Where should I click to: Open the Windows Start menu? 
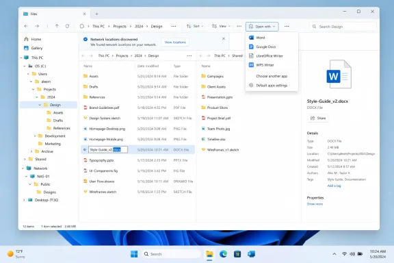pyautogui.click(x=134, y=254)
